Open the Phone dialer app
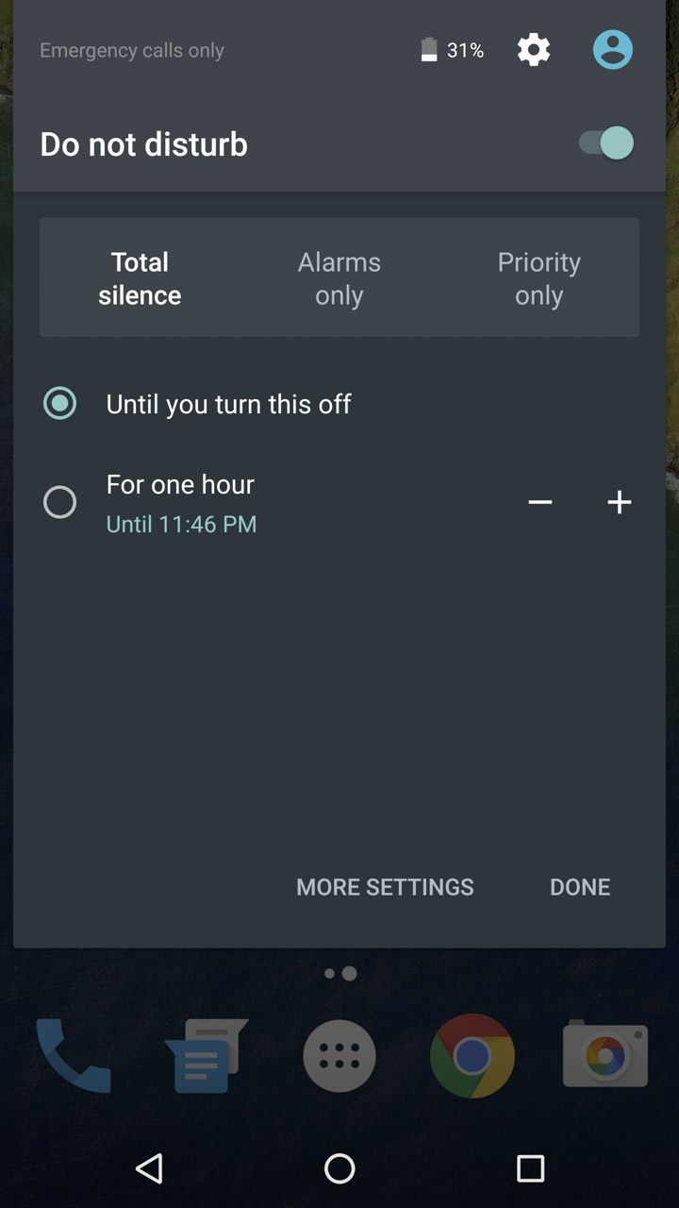This screenshot has width=679, height=1208. 74,1056
